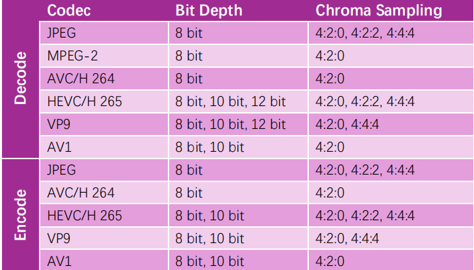
Task: Select the Encode row group label
Action: (x=21, y=215)
